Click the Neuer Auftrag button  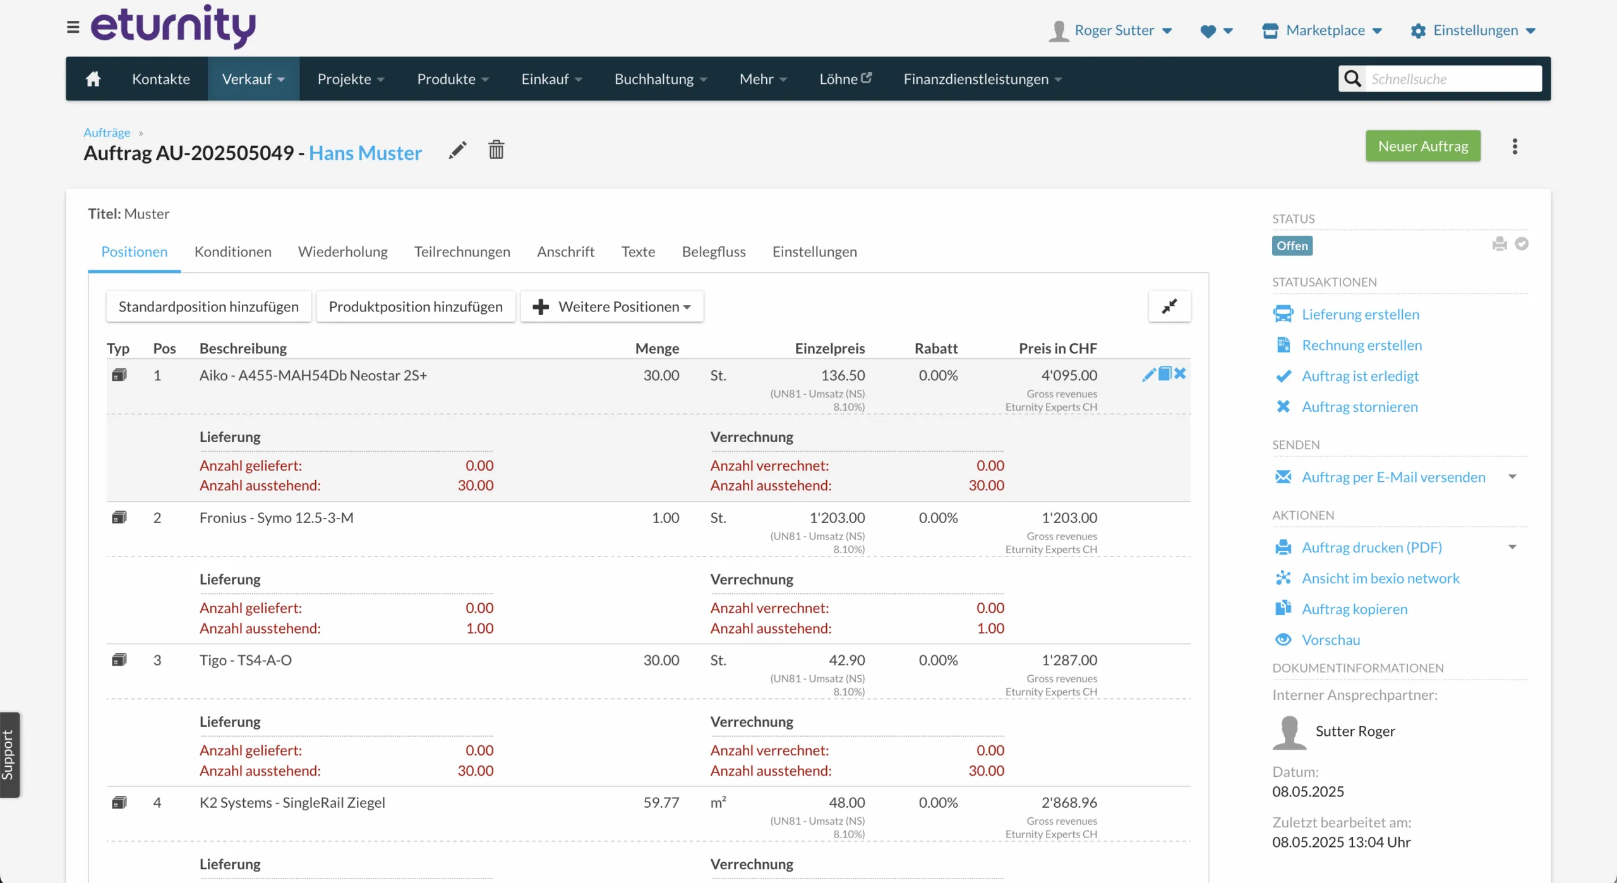click(x=1422, y=146)
